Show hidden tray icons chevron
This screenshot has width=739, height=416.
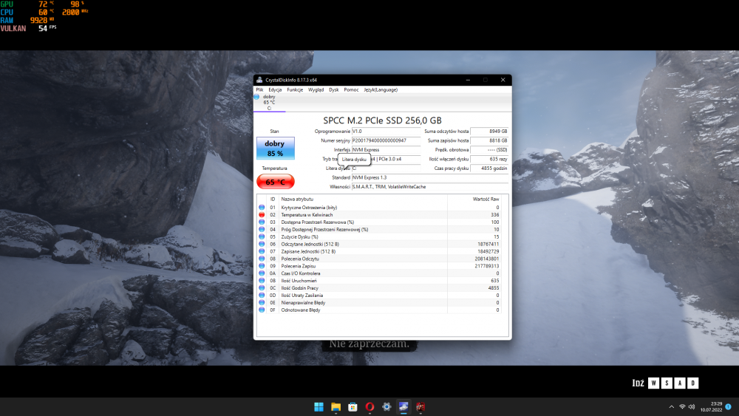671,407
